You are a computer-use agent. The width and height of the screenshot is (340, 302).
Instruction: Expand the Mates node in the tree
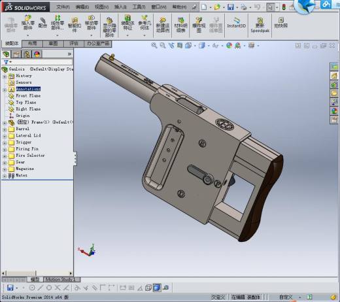click(5, 176)
